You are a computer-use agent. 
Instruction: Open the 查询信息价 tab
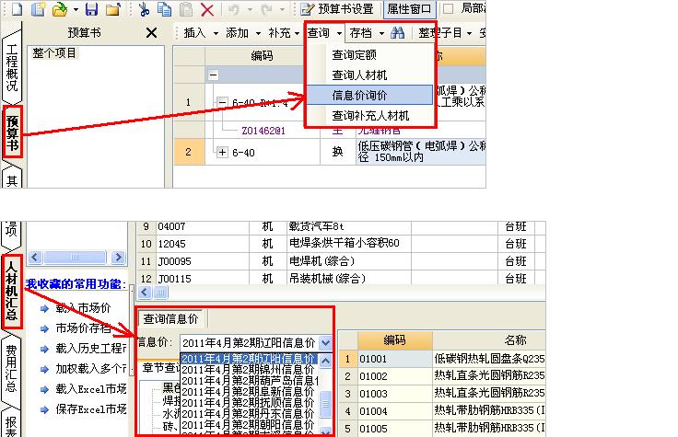pos(171,319)
